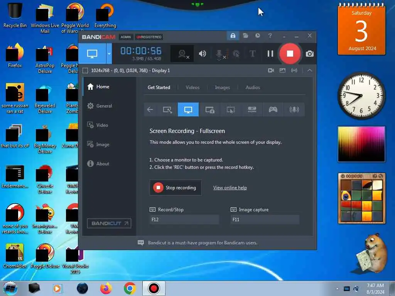Select around mouse recording mode

click(231, 109)
